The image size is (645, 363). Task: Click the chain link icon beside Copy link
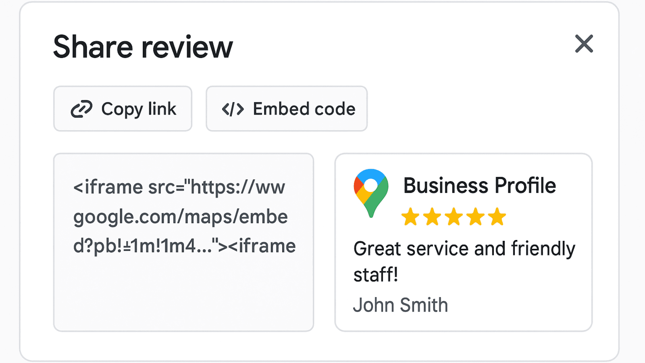pos(81,108)
